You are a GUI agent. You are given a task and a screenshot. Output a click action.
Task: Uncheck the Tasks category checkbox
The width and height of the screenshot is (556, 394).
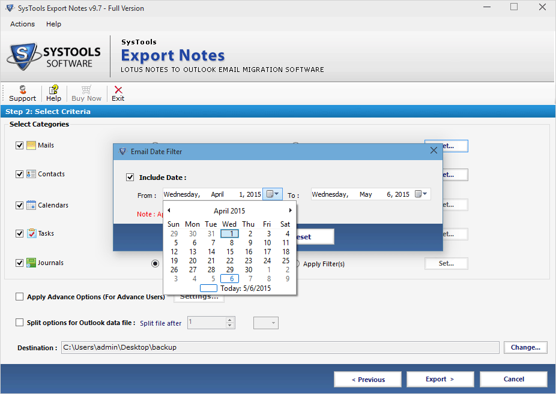[19, 234]
